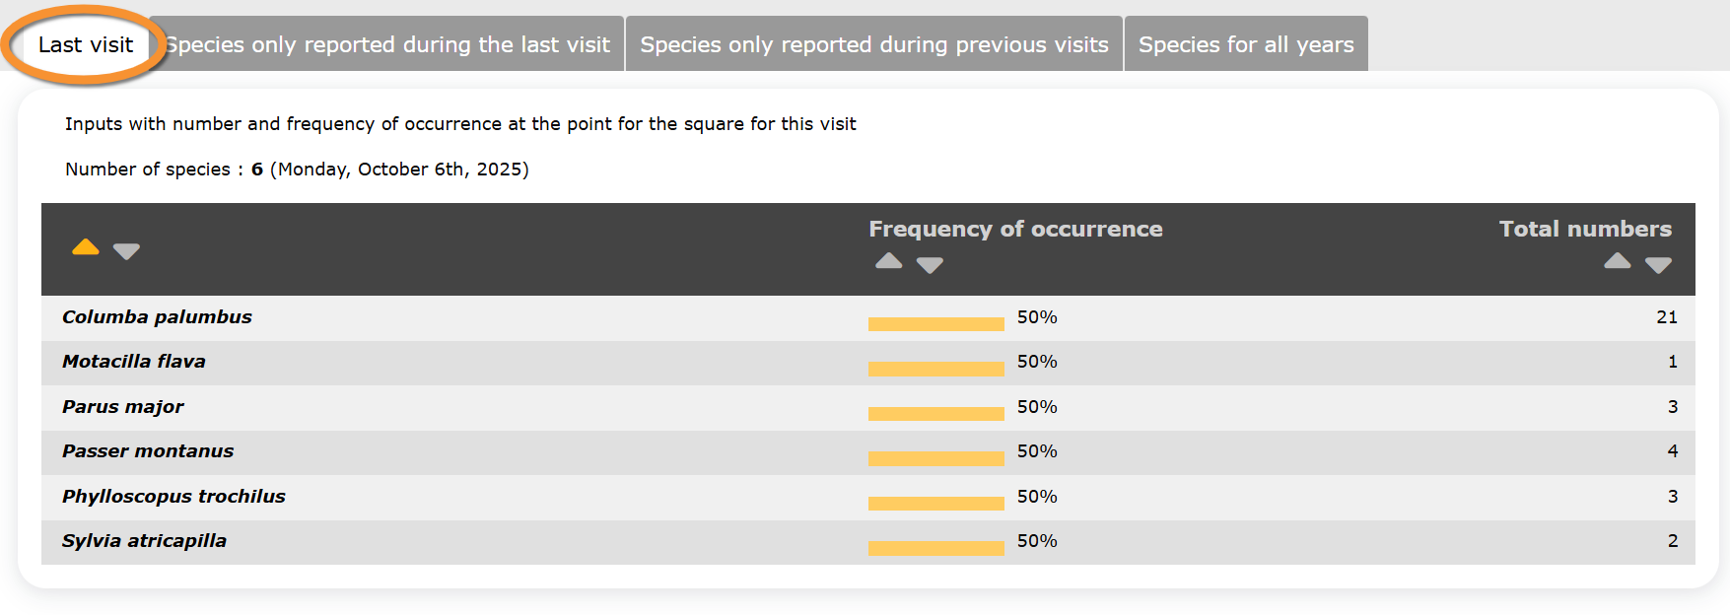Sort Frequency of occurrence ascending
The width and height of the screenshot is (1730, 615).
coord(888,261)
